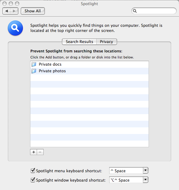This screenshot has width=179, height=190.
Task: Click the large blue Spotlight icon
Action: pos(15,28)
